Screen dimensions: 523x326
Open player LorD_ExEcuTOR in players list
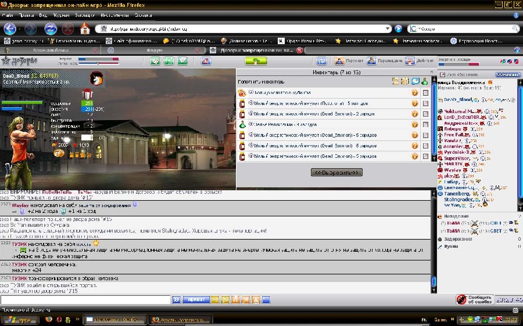461,117
